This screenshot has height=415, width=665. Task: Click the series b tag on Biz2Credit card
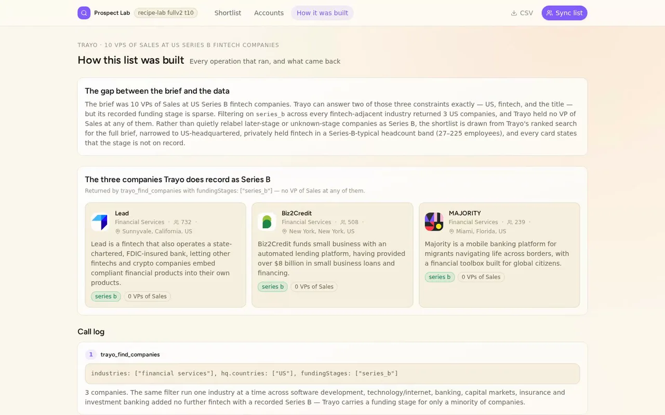[273, 287]
